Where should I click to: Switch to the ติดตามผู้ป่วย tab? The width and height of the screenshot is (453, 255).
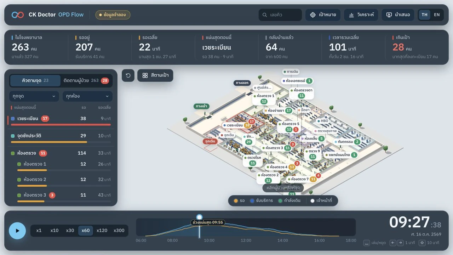[x=86, y=80]
